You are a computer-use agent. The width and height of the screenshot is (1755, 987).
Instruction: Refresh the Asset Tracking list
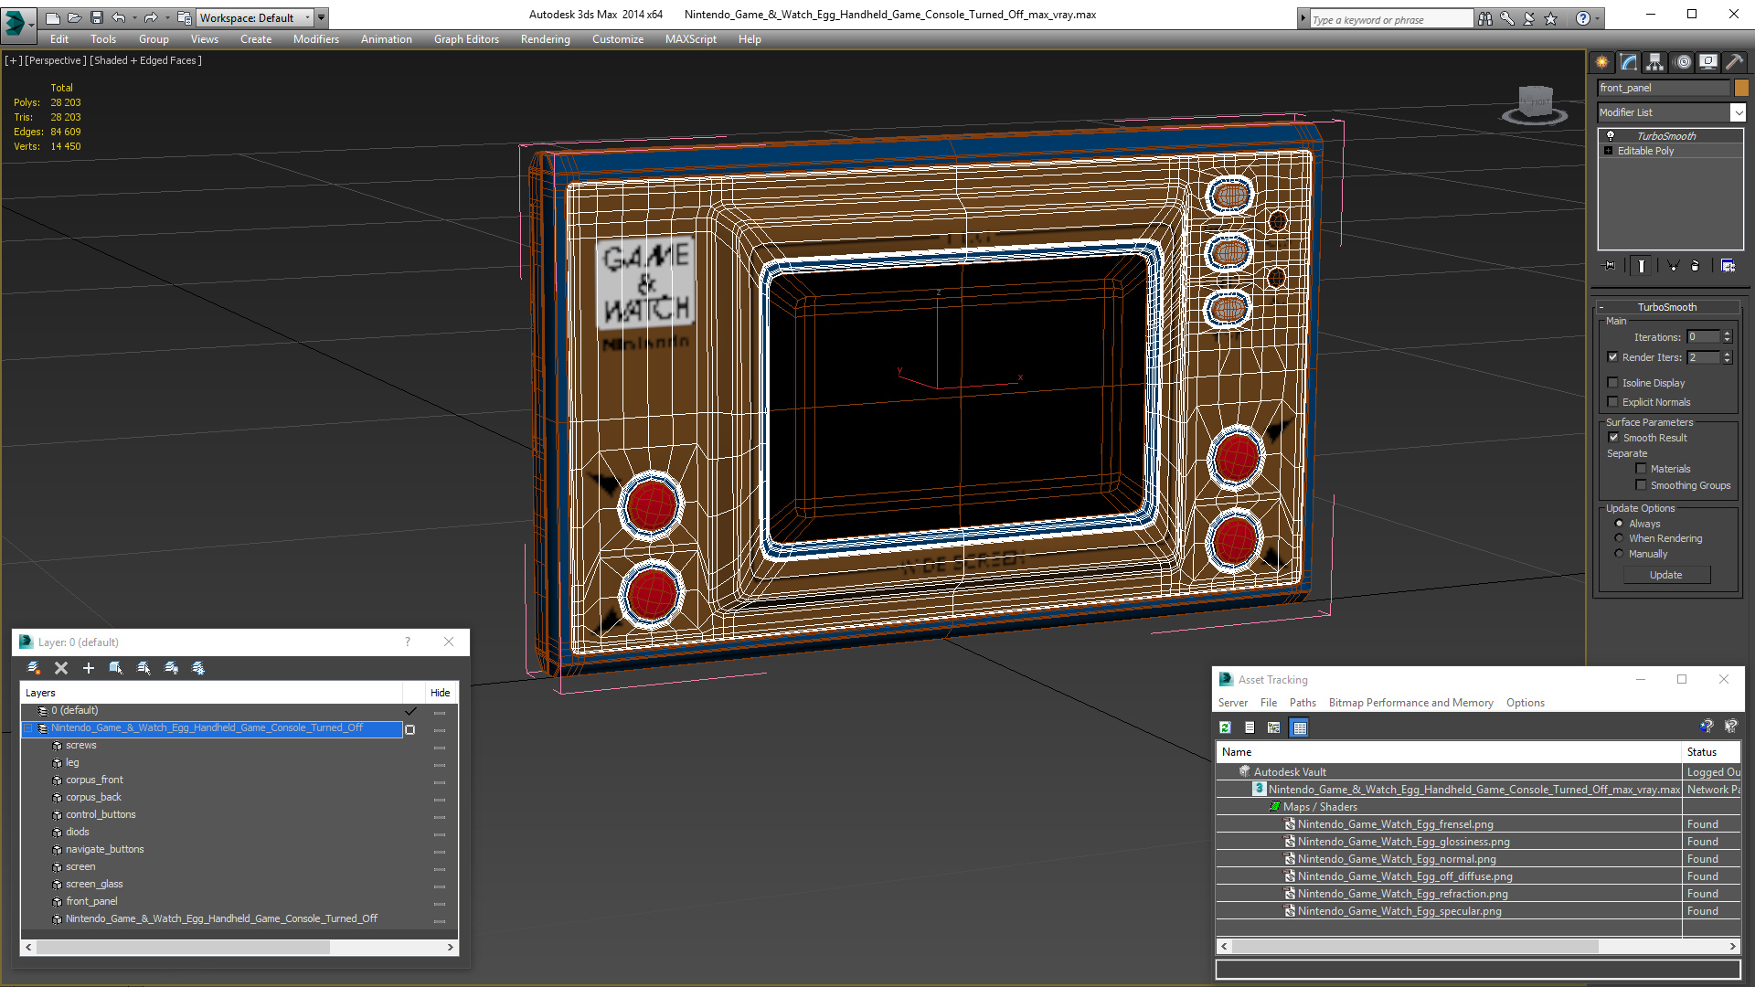click(1226, 727)
